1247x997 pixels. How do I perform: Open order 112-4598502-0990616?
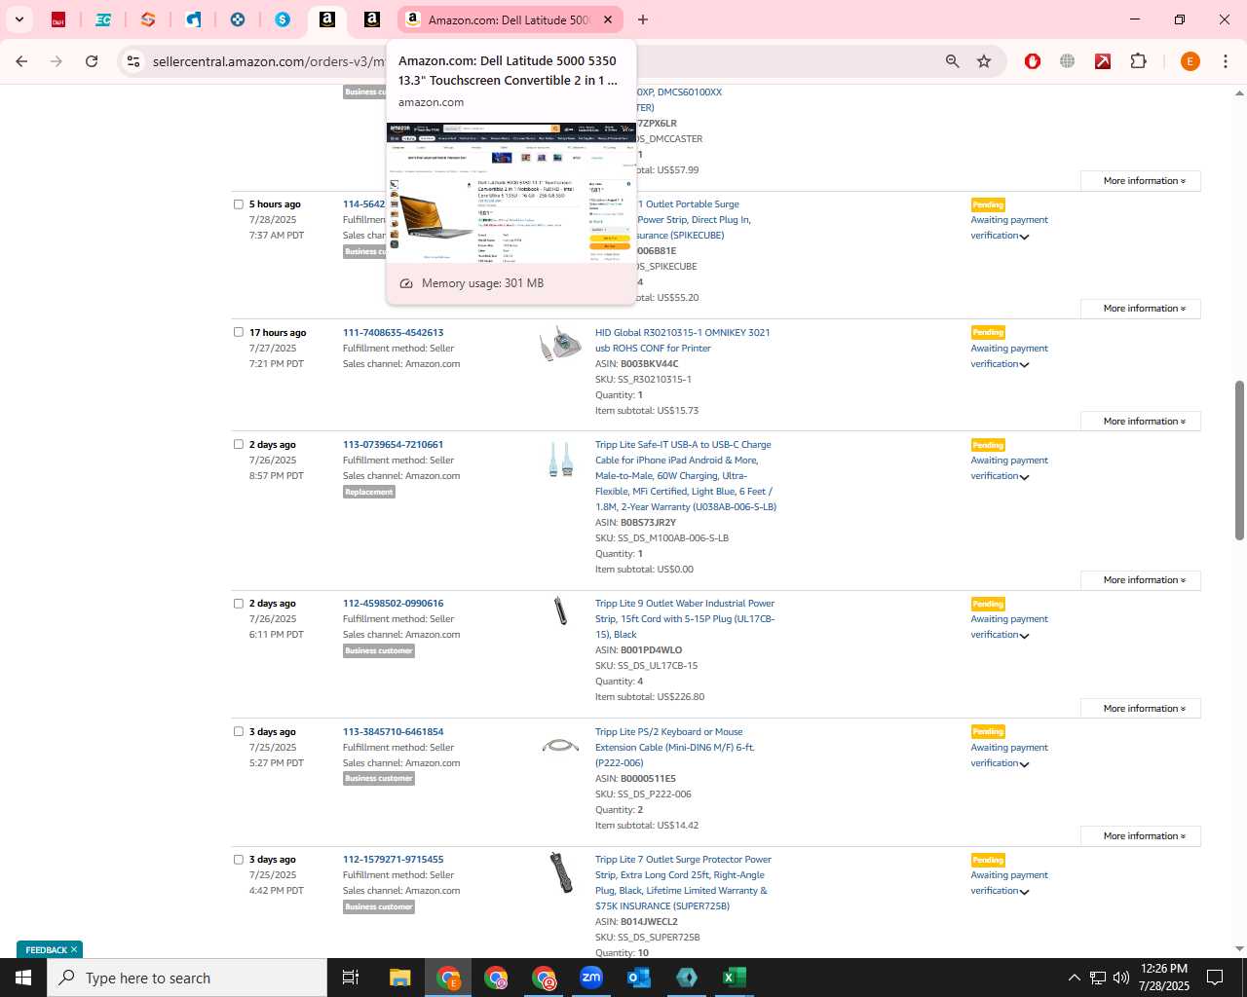point(393,604)
